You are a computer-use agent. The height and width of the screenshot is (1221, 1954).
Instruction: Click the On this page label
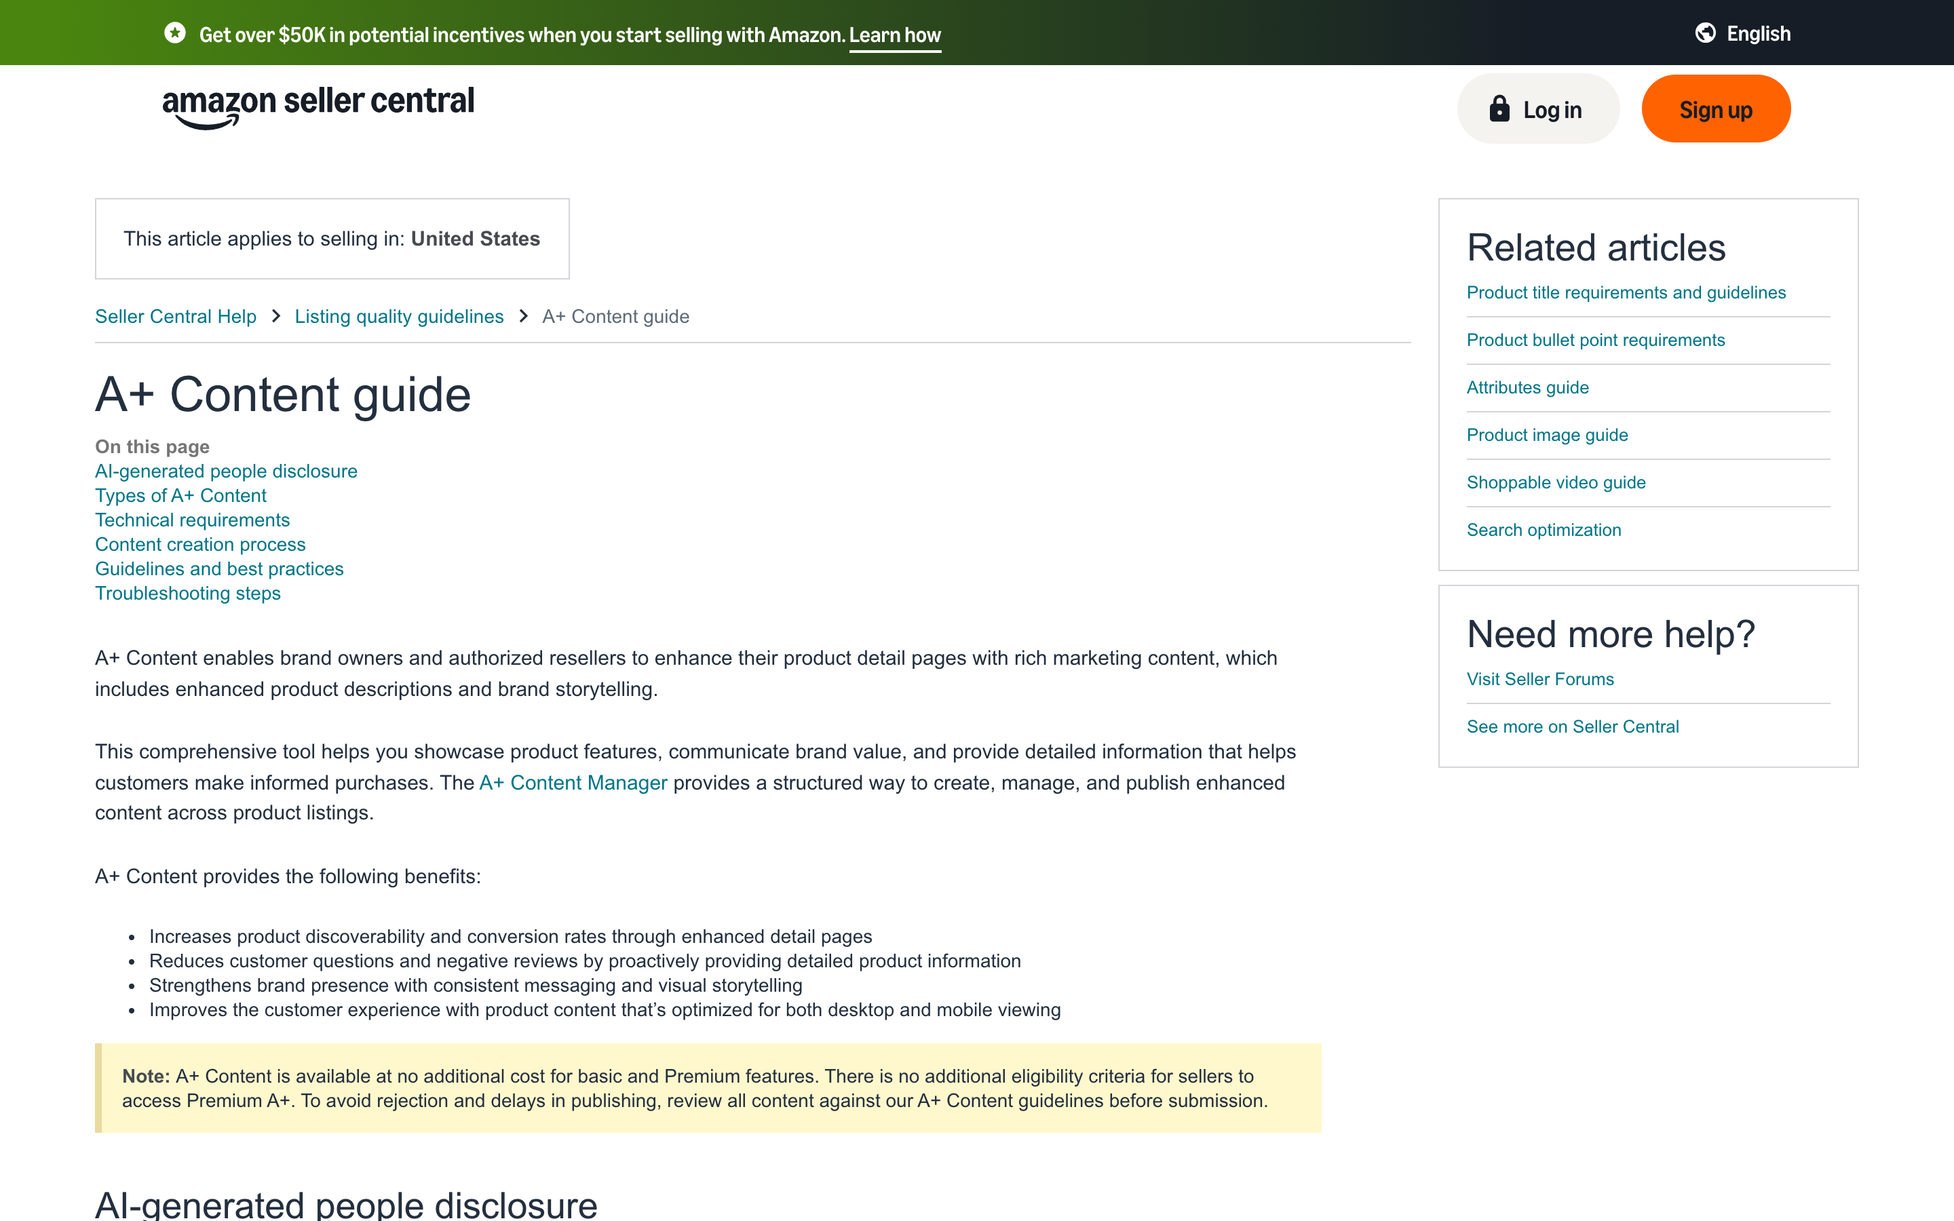[x=153, y=446]
